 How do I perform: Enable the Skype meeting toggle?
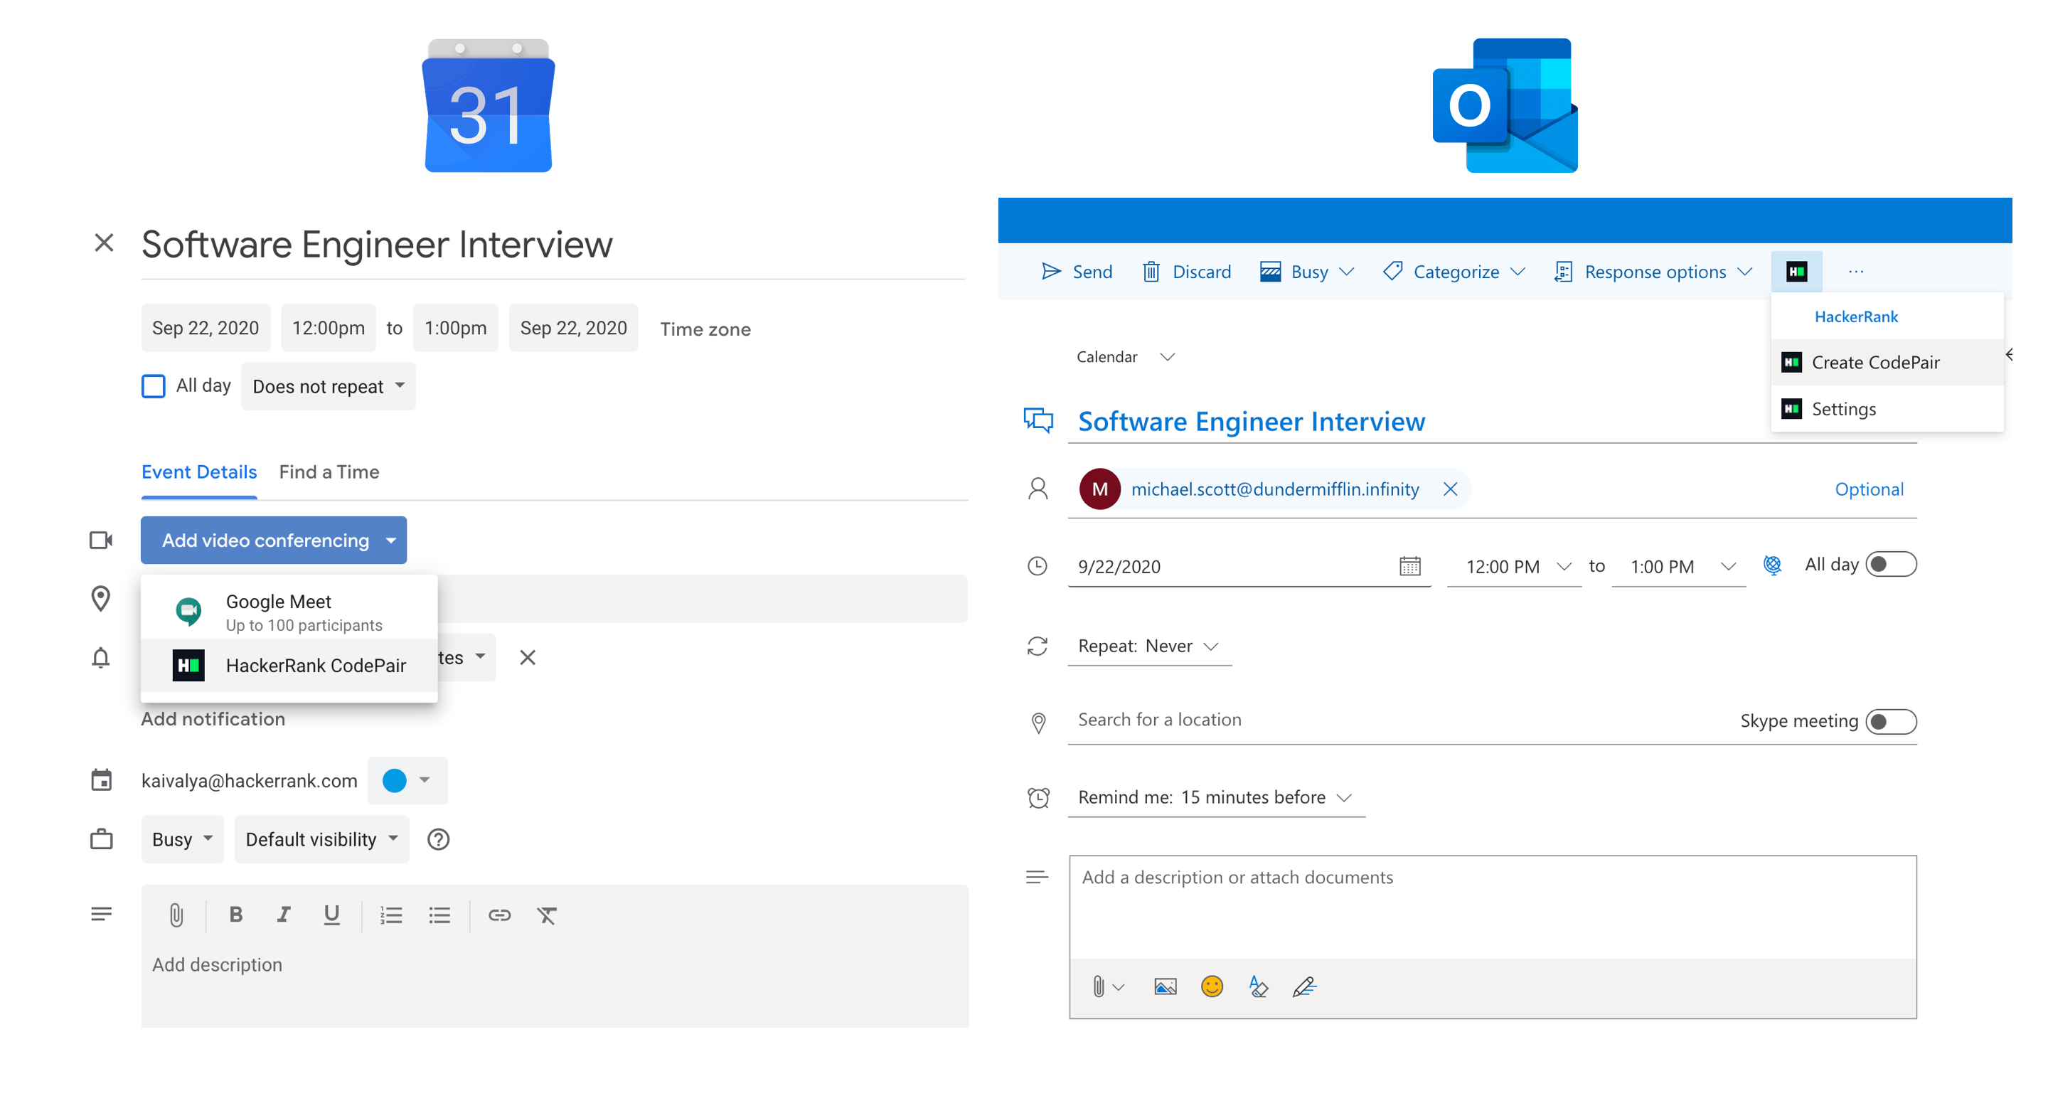click(x=1891, y=721)
